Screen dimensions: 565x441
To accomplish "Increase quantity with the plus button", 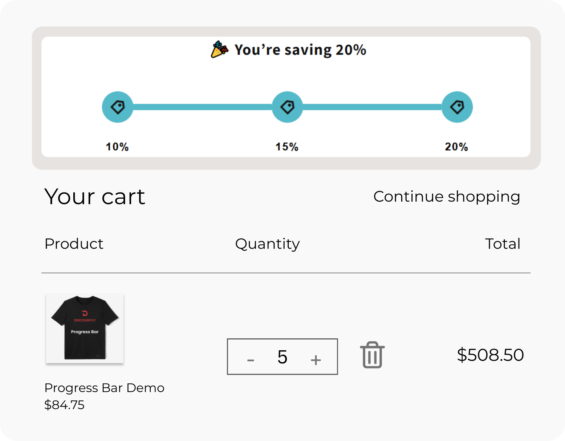I will tap(316, 359).
